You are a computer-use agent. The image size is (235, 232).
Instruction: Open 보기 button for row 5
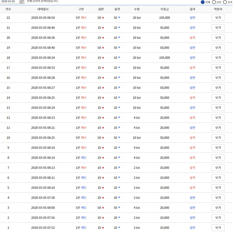pos(218,187)
